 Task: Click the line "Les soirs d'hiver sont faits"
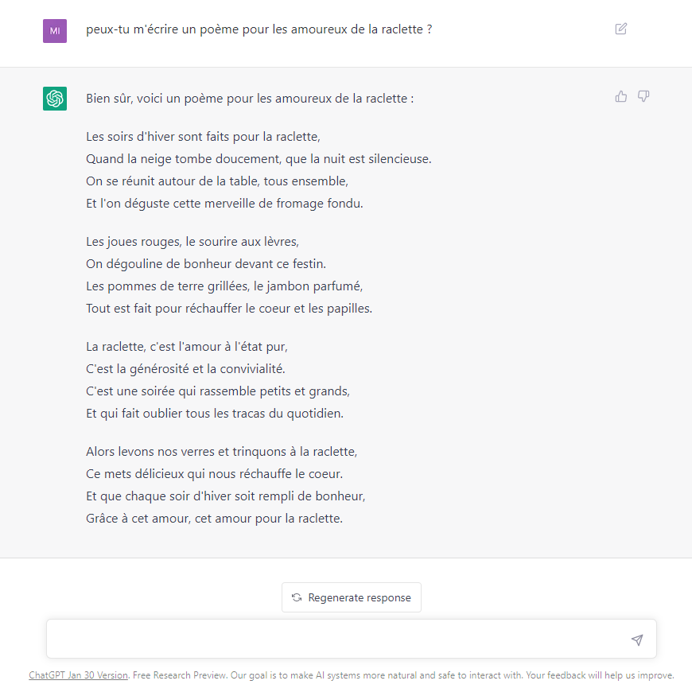203,137
